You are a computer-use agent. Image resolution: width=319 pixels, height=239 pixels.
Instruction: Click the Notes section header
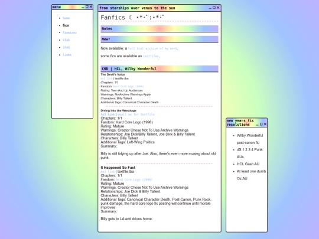tap(159, 29)
